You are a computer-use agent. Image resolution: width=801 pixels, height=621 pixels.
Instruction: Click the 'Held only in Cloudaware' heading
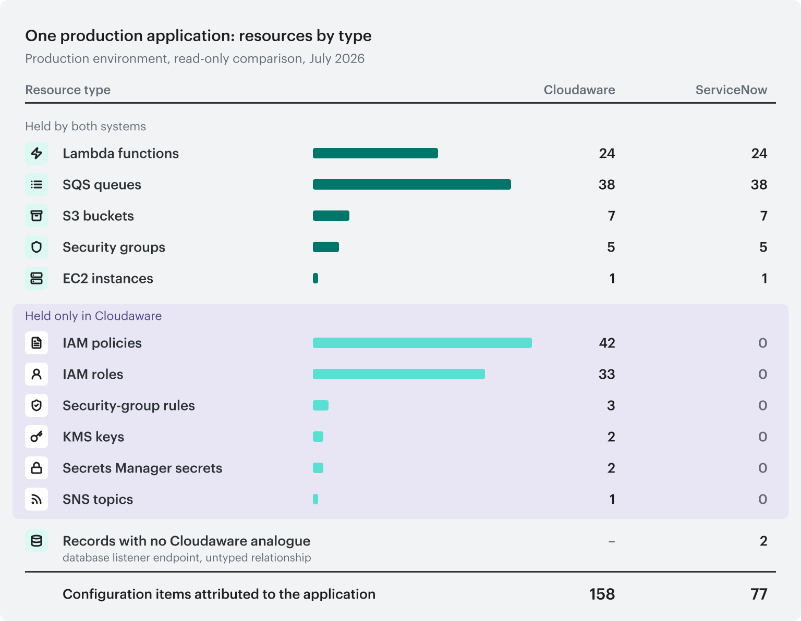pos(93,316)
